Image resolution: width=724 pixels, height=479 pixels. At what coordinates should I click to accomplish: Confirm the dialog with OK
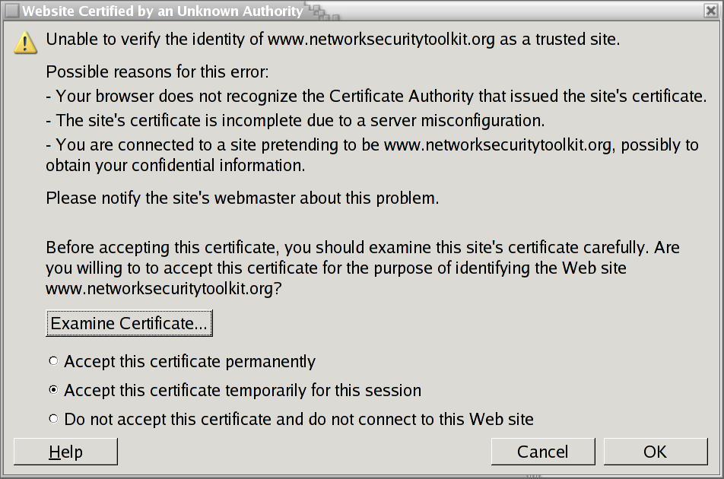(x=655, y=451)
